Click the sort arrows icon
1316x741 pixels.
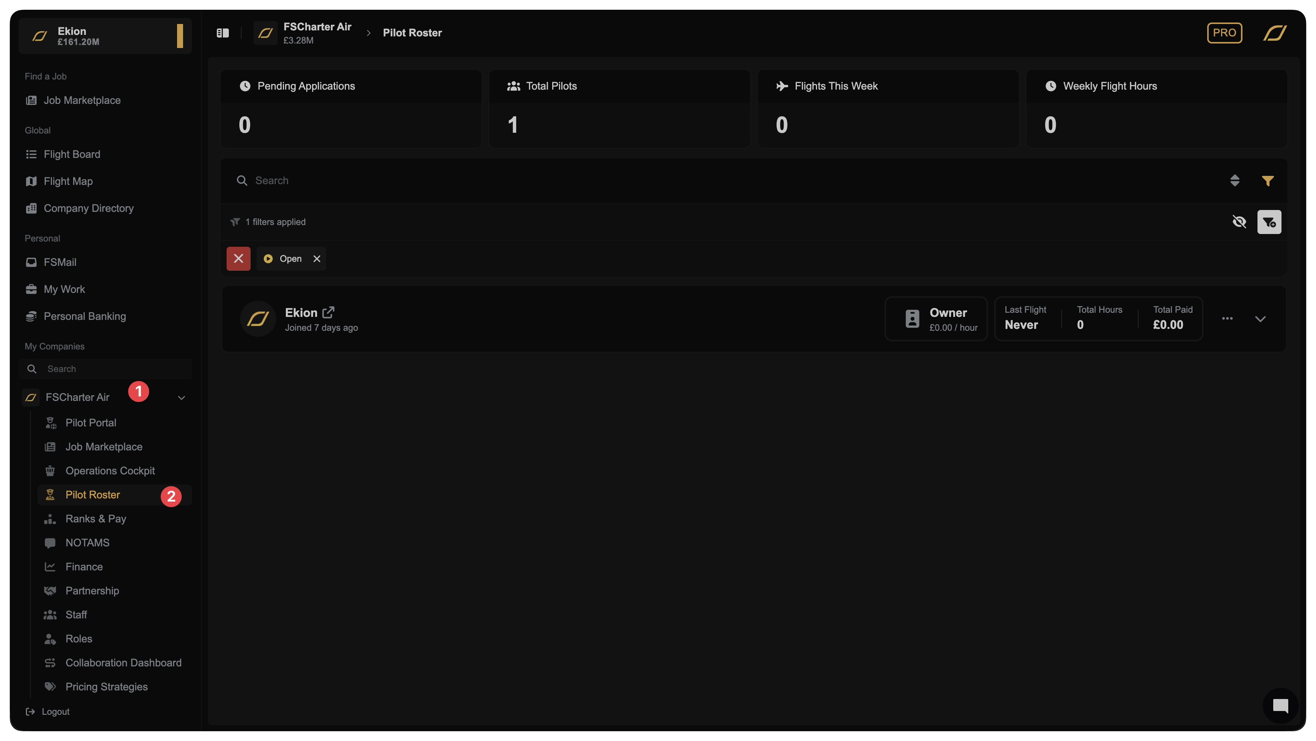point(1235,181)
